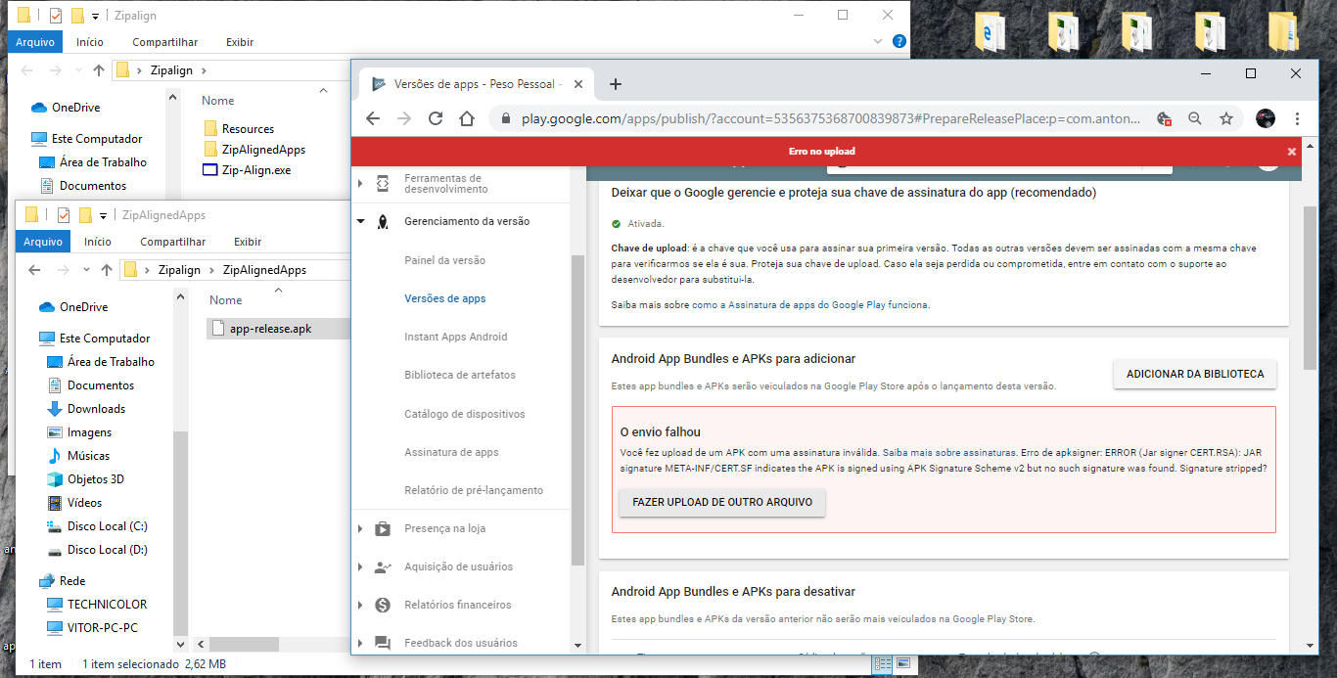Open Chrome home page button
The image size is (1337, 678).
[468, 118]
